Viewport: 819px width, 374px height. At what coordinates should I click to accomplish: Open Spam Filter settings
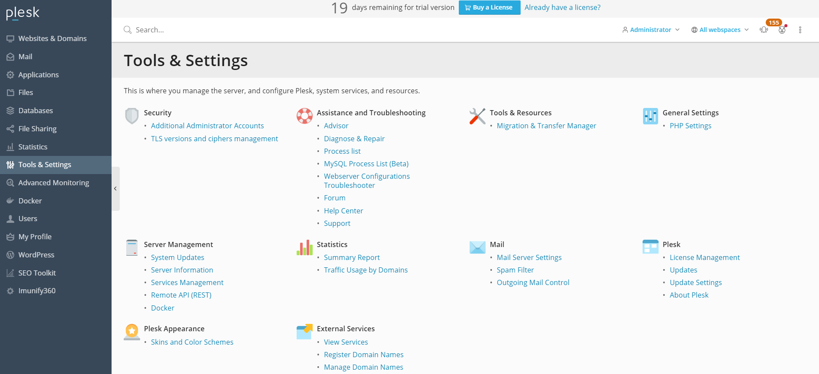click(515, 270)
